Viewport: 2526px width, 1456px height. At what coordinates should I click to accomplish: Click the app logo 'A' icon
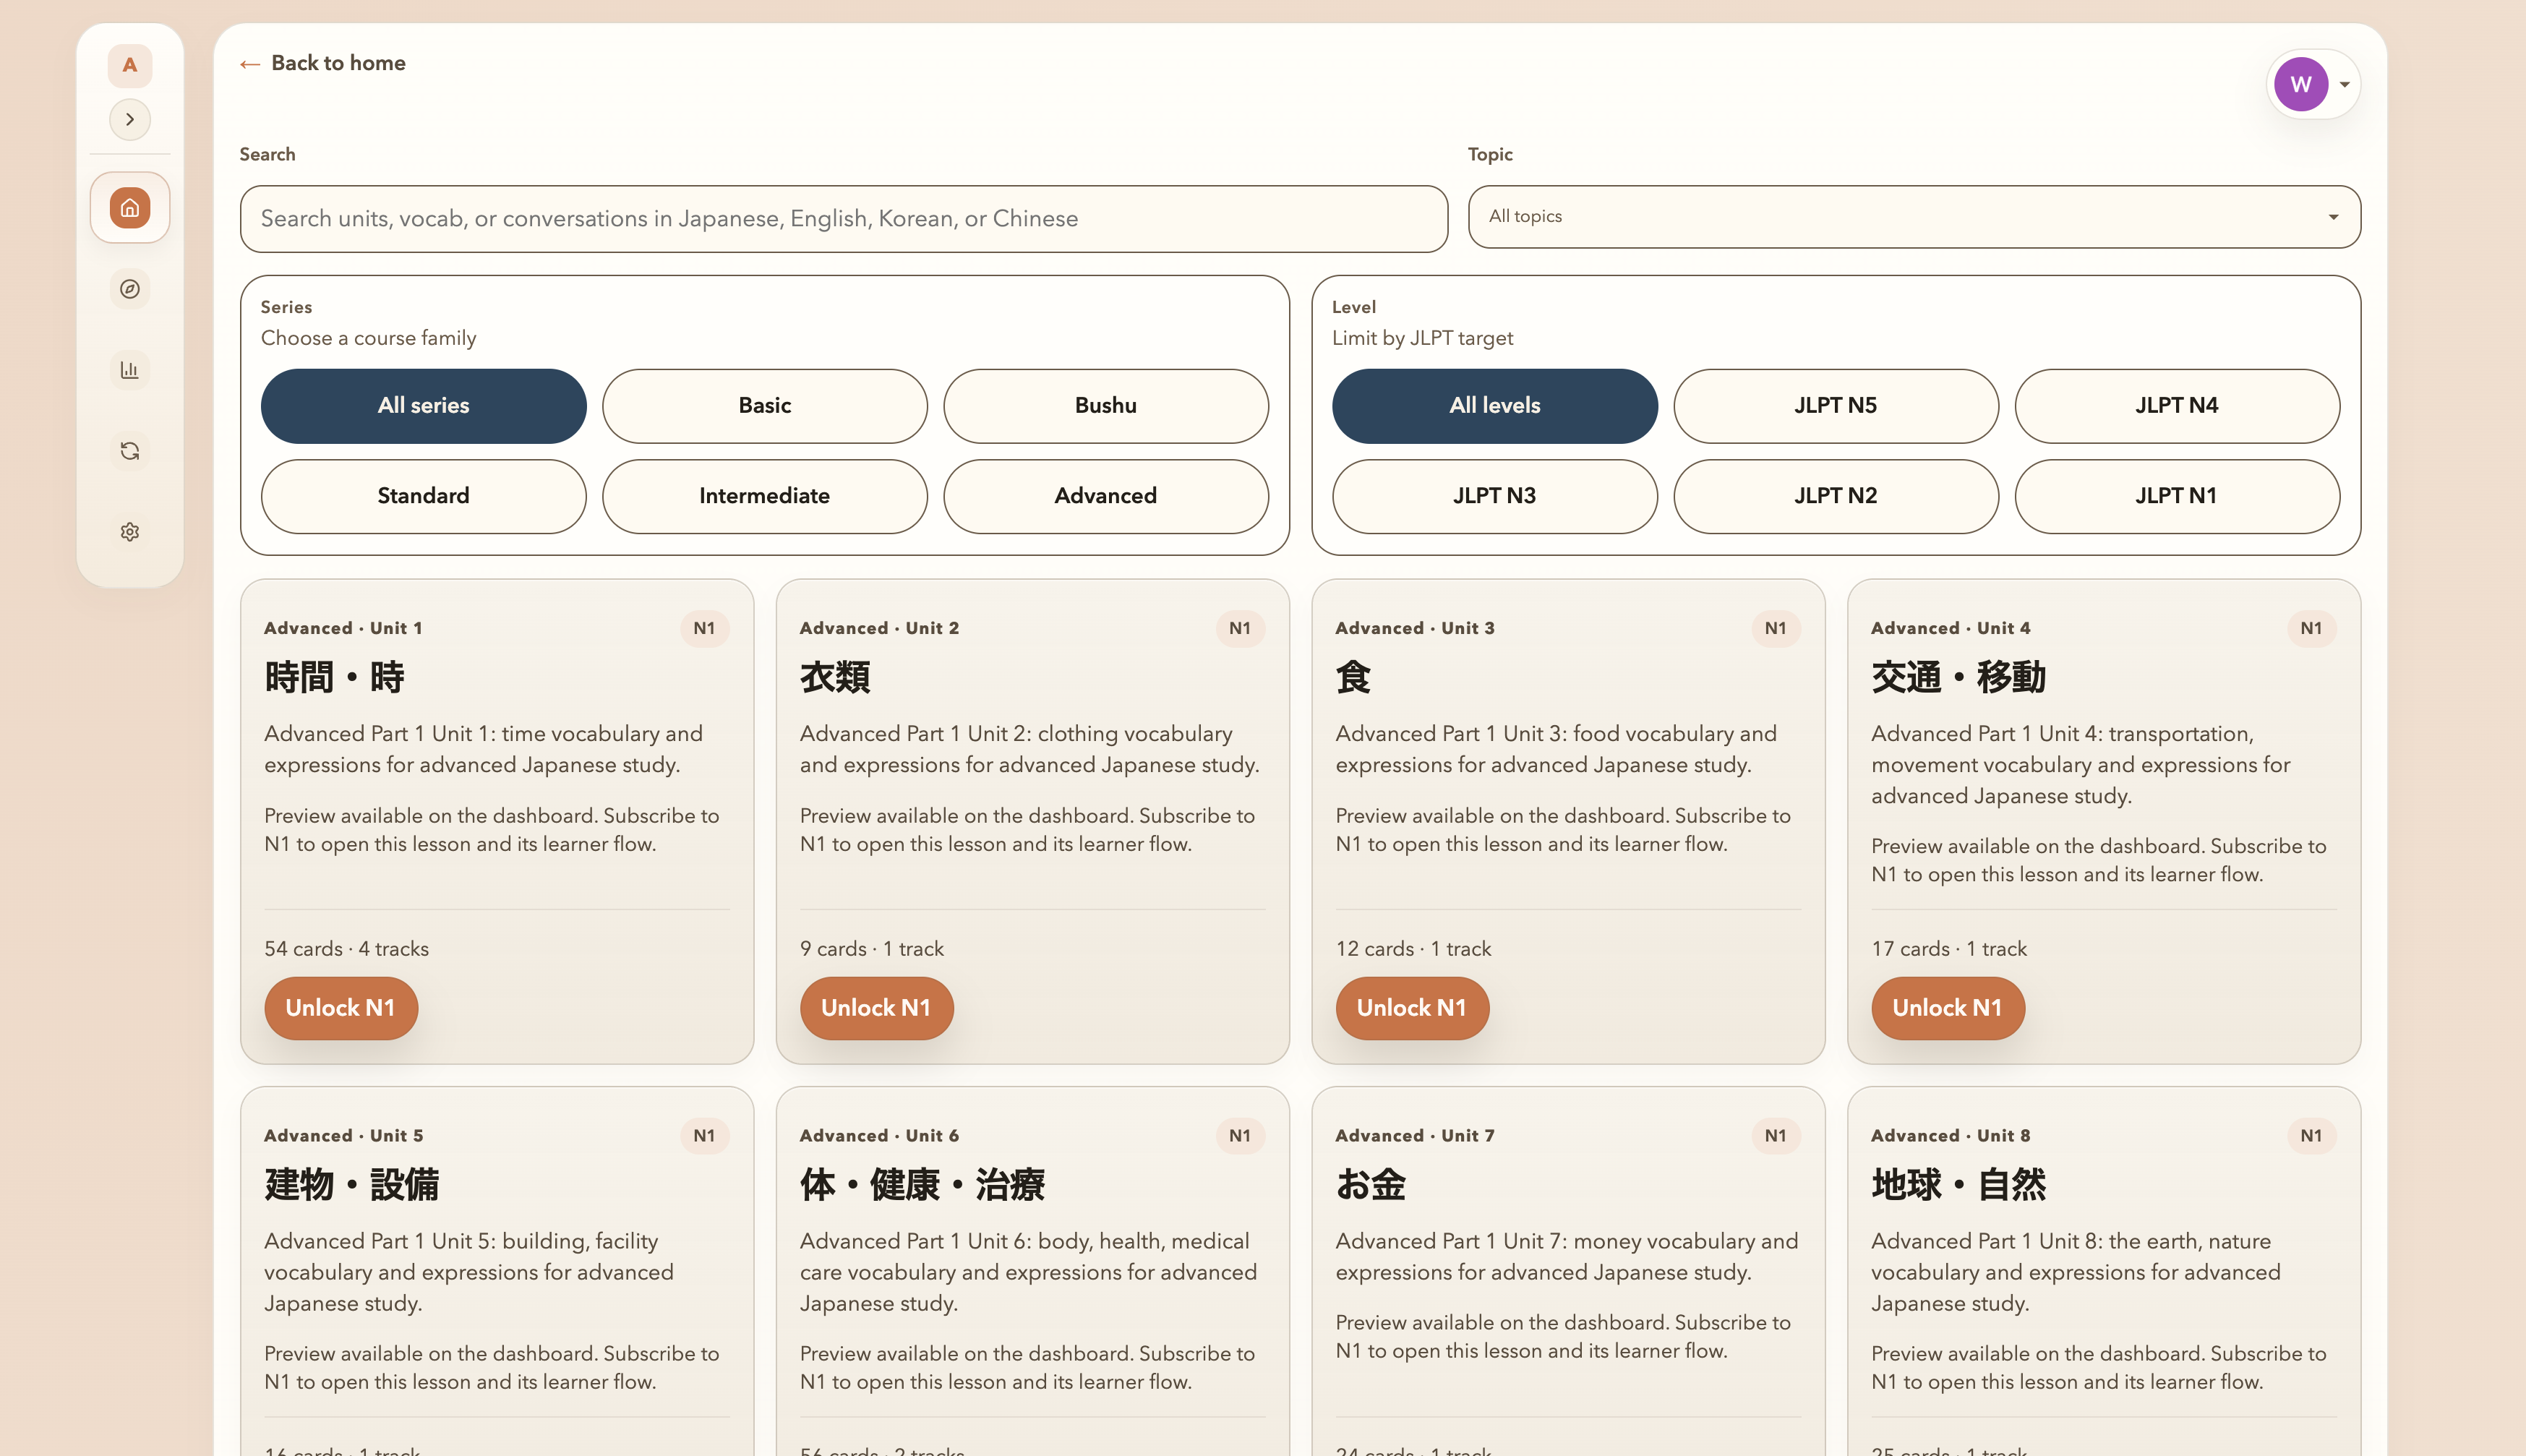(x=130, y=65)
